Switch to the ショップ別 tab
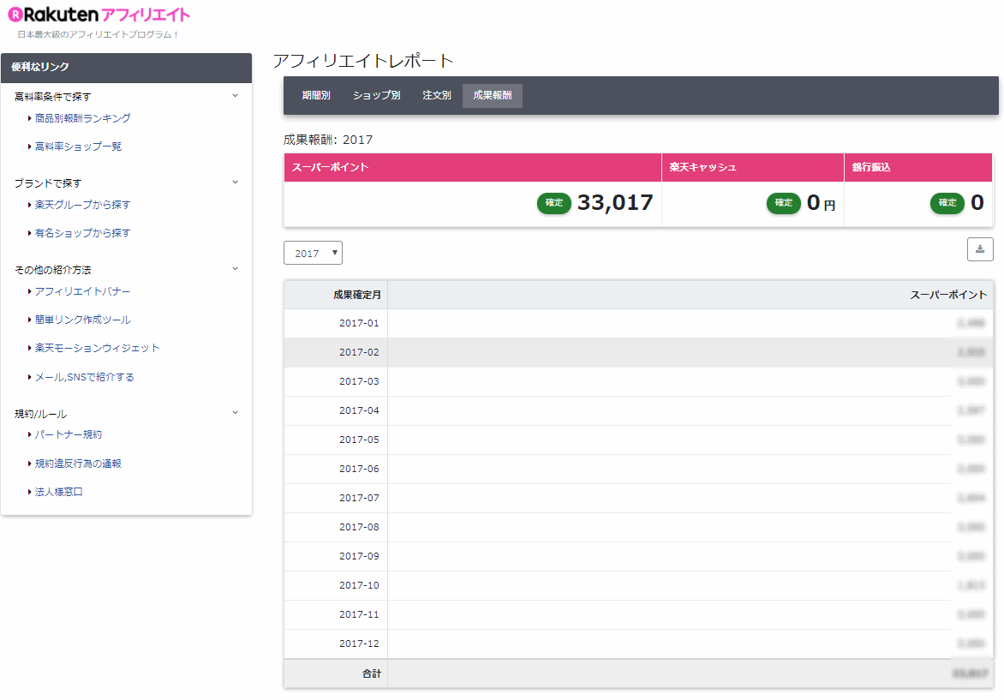Viewport: 1004px width, 700px height. tap(376, 96)
